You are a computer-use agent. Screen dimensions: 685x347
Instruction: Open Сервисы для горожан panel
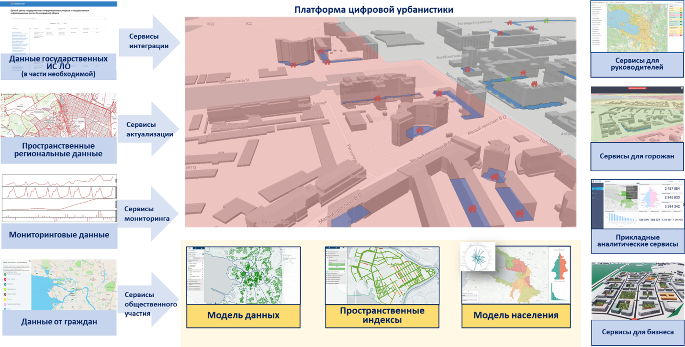637,156
